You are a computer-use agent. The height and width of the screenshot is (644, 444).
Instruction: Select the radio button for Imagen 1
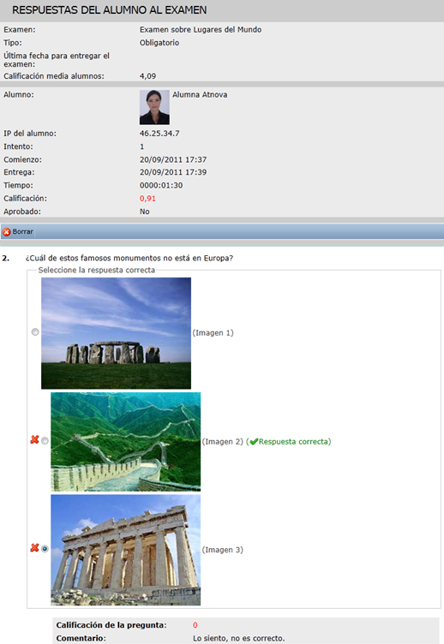coord(35,332)
